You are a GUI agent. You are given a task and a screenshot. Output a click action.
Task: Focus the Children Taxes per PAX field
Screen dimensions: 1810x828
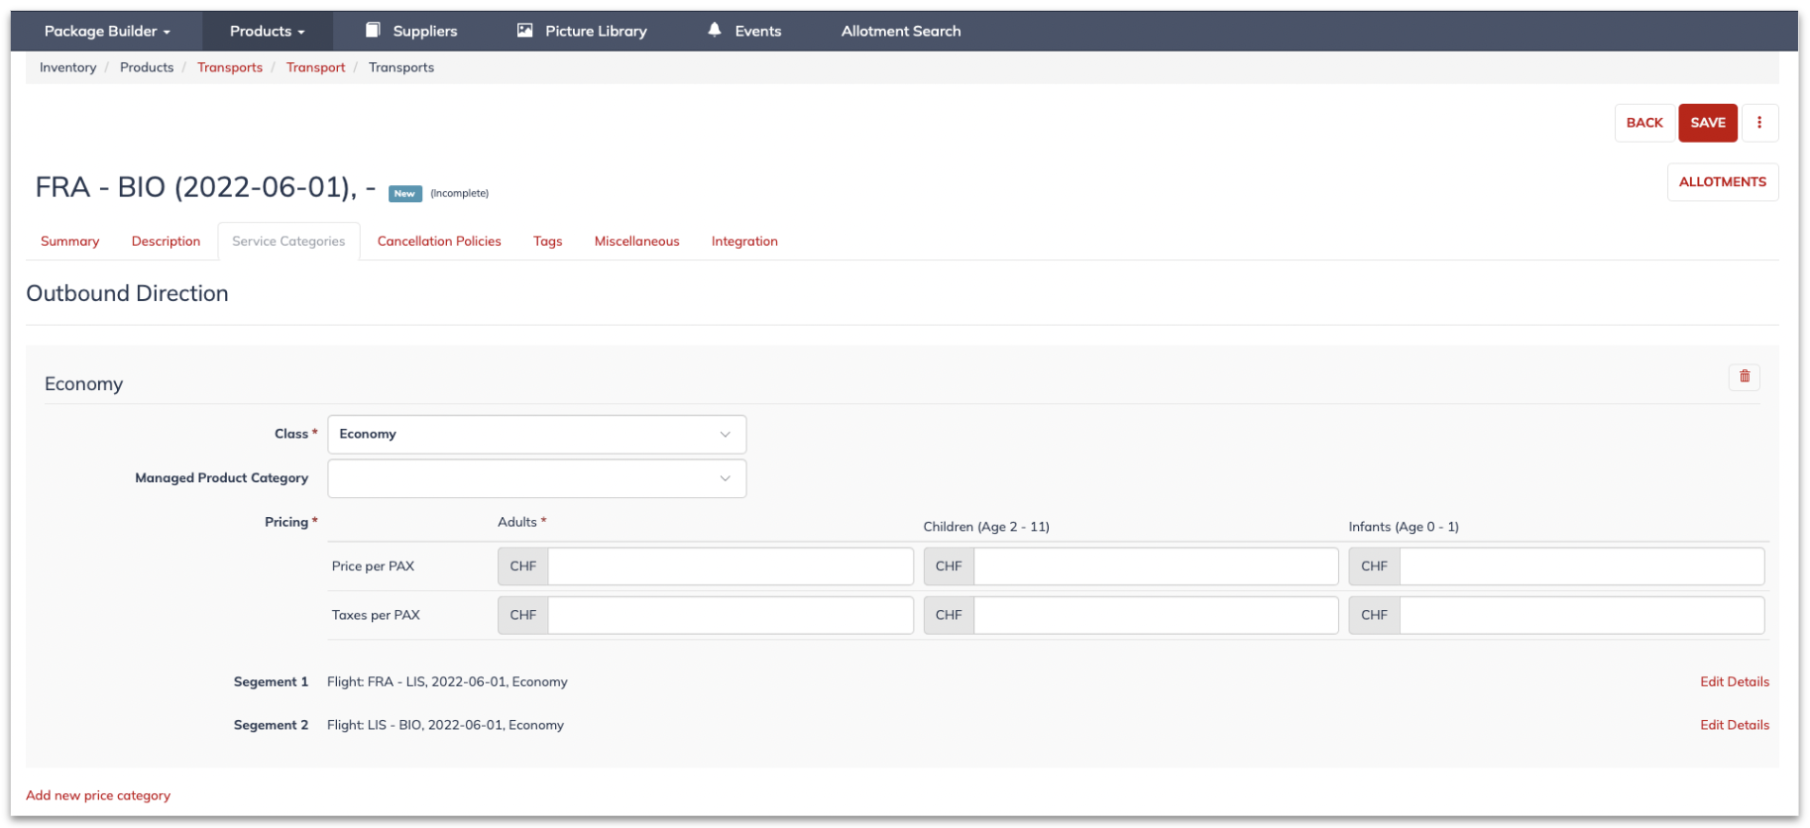pyautogui.click(x=1156, y=615)
